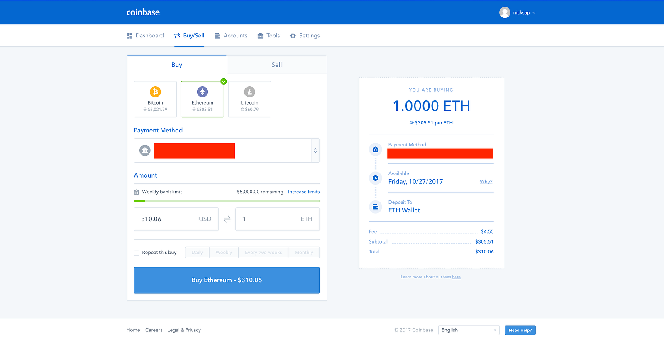664x341 pixels.
Task: Click the Fee value $4.55
Action: [x=487, y=232]
